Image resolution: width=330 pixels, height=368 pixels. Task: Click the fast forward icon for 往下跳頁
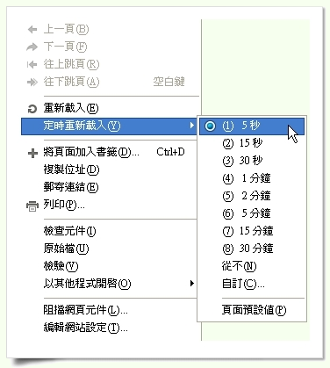(x=32, y=82)
